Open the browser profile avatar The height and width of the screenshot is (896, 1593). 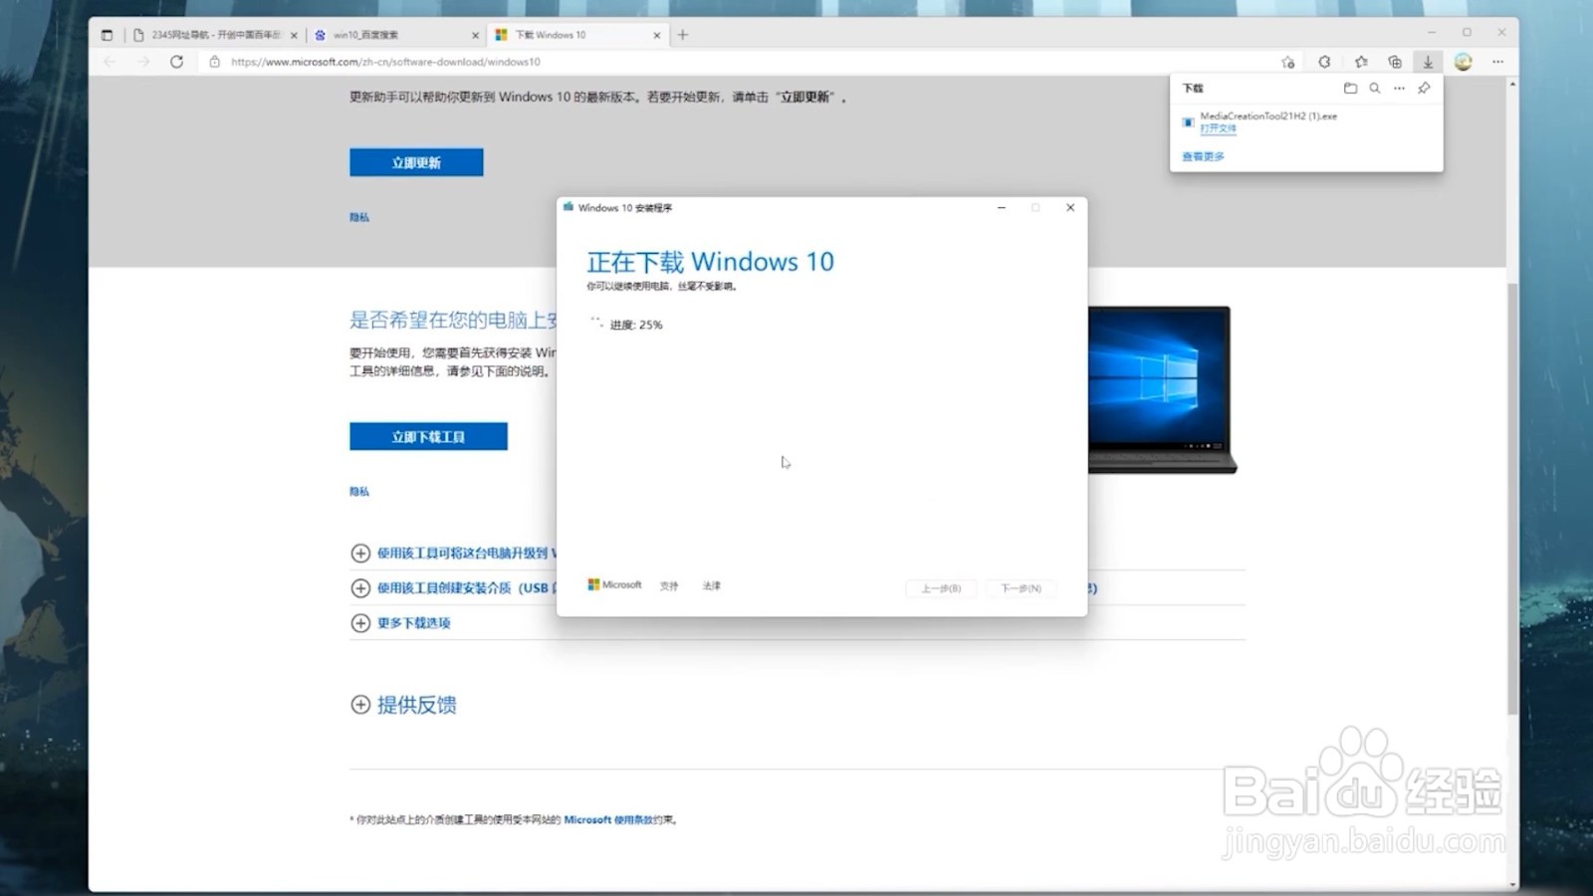pyautogui.click(x=1463, y=62)
